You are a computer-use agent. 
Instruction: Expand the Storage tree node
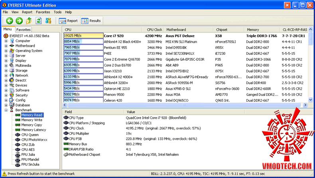[x=6, y=70]
